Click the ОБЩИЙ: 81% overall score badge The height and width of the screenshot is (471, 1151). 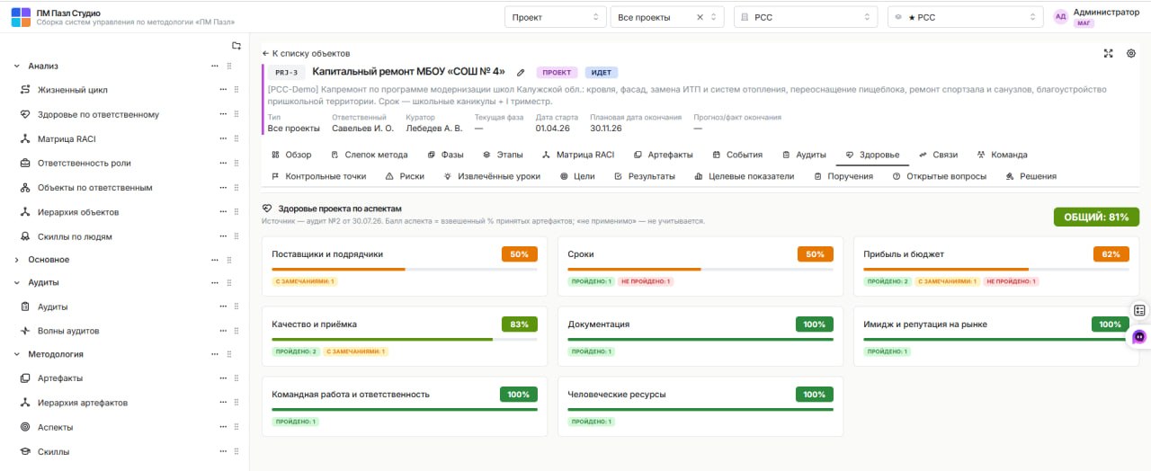pos(1096,217)
